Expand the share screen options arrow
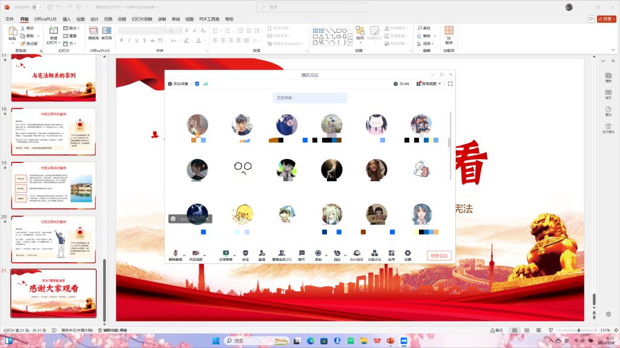 (x=234, y=256)
